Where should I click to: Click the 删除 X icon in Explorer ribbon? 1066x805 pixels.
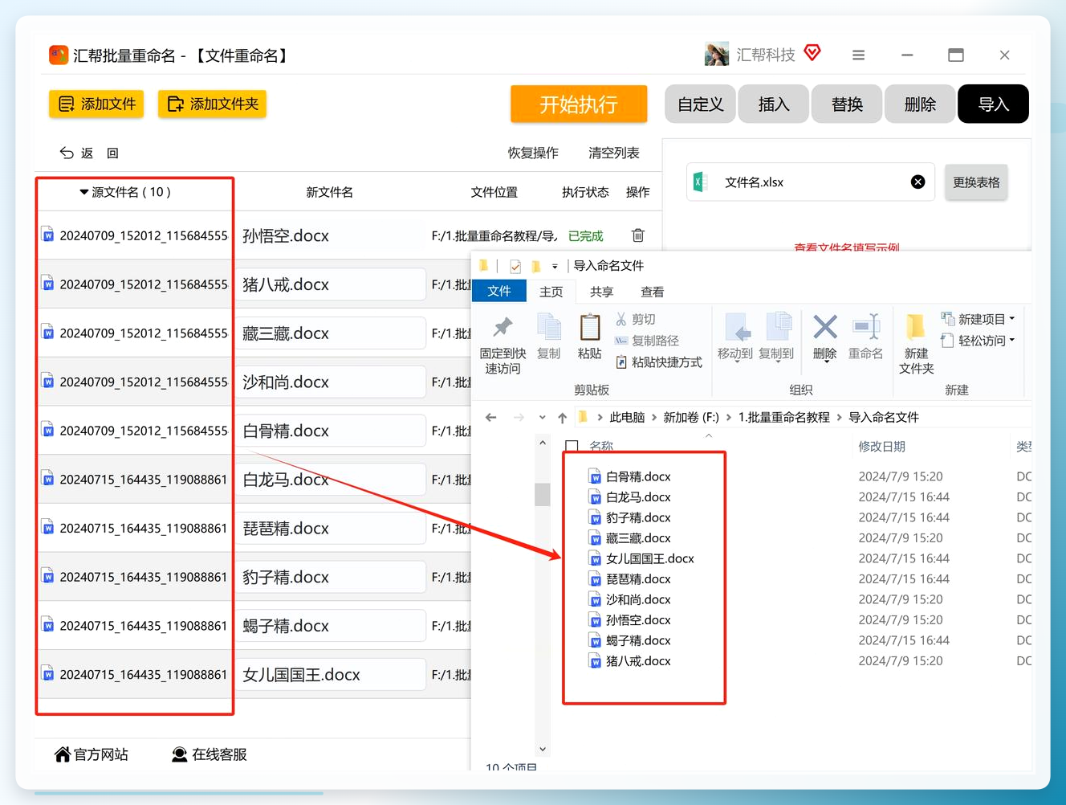pos(825,327)
